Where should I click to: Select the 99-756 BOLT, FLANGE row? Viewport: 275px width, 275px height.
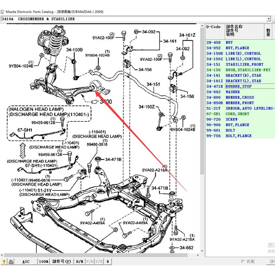pos(238,136)
